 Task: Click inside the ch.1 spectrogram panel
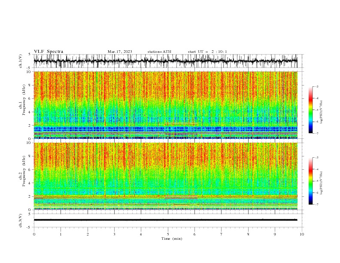tap(165, 105)
